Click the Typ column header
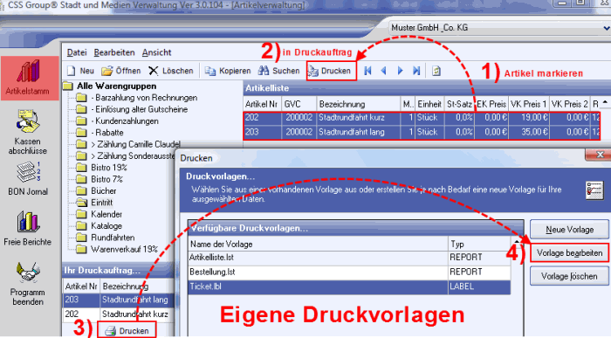 click(x=479, y=245)
